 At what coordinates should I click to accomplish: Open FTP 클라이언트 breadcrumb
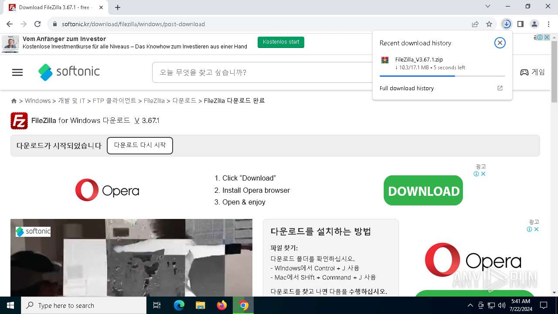coord(115,101)
